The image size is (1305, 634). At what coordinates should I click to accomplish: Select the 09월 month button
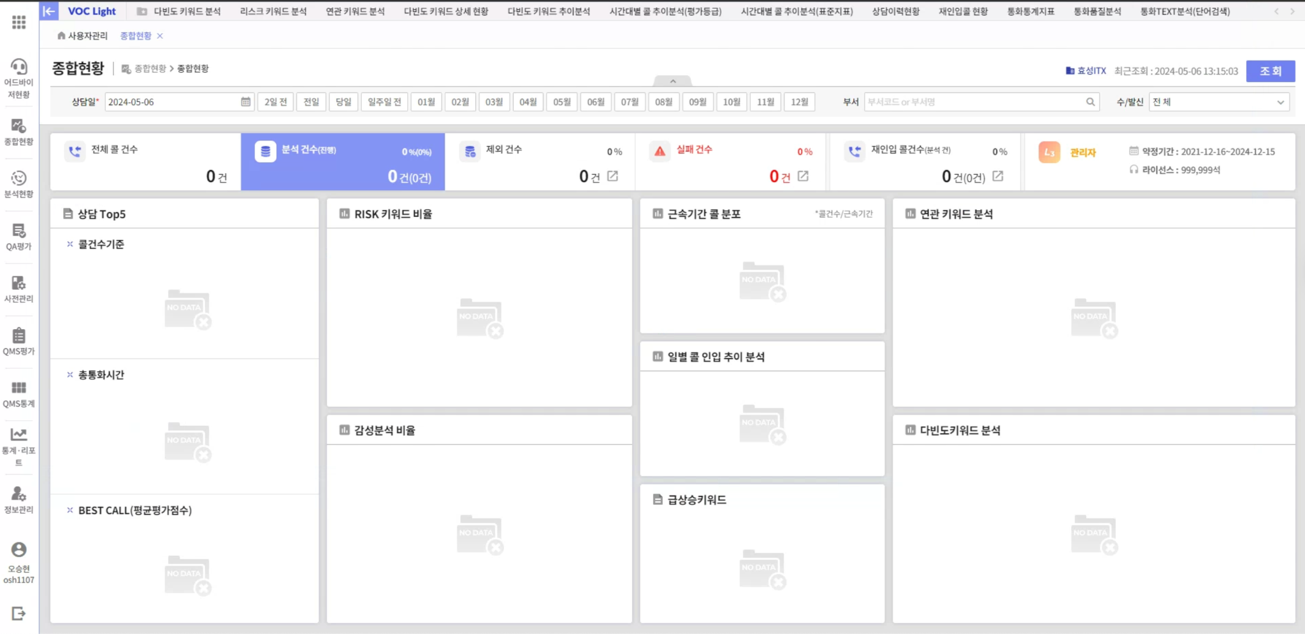698,102
